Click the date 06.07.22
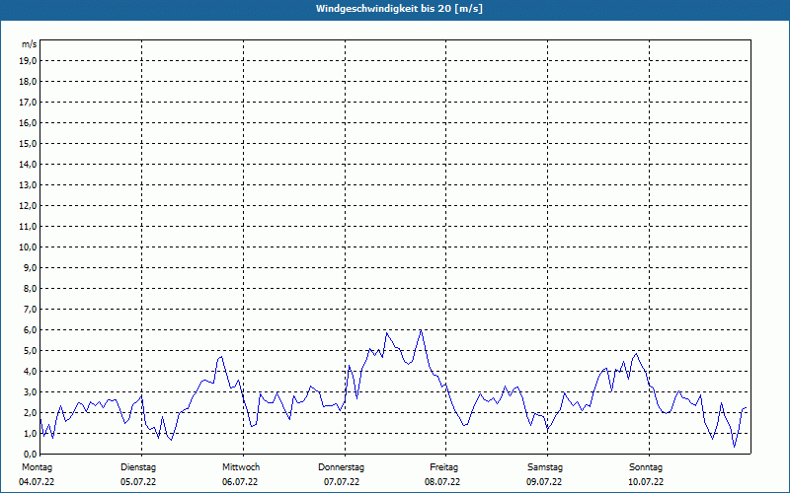 click(x=240, y=482)
